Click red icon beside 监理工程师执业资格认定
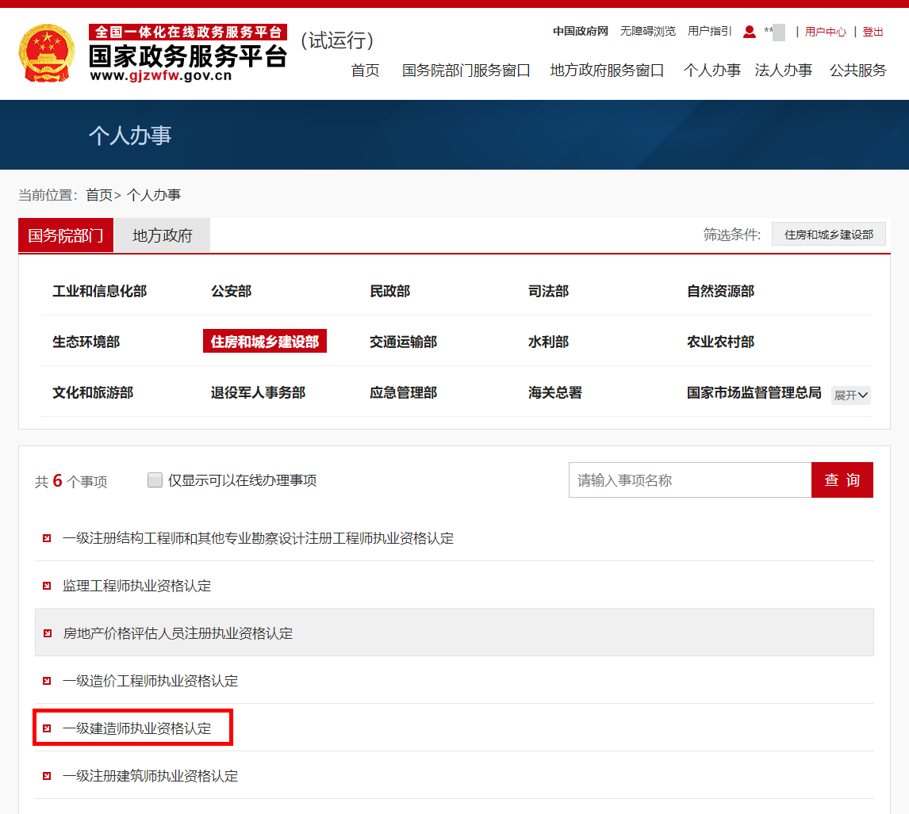 [x=45, y=585]
